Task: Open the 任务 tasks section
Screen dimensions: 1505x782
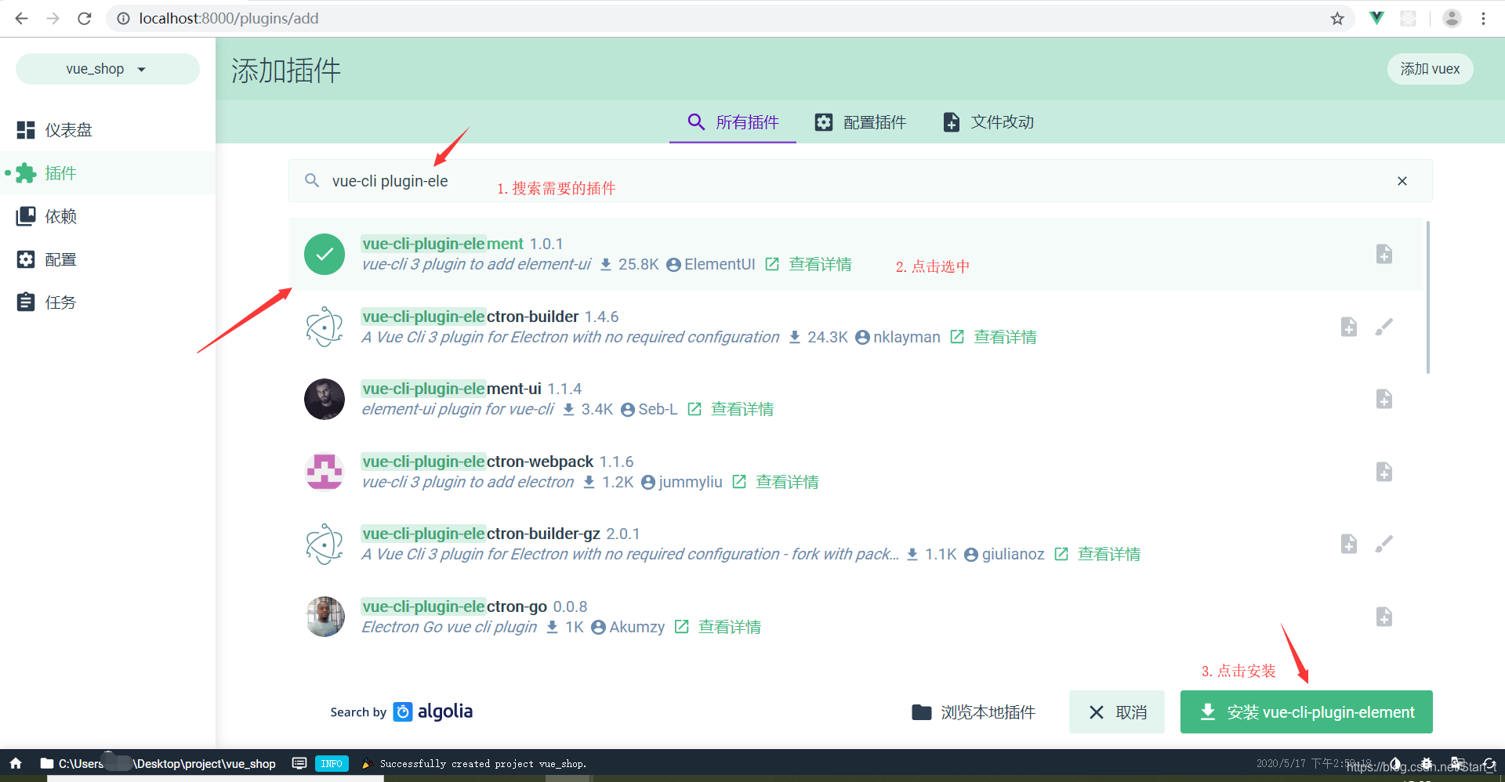Action: click(107, 302)
